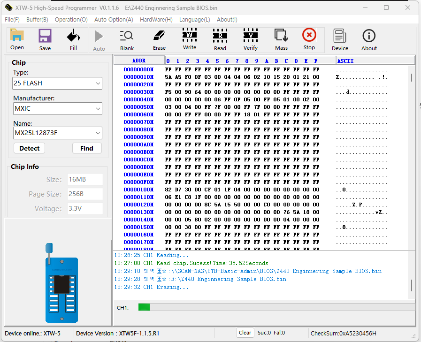Open the Language(L) menu
421x342 pixels.
pos(194,20)
